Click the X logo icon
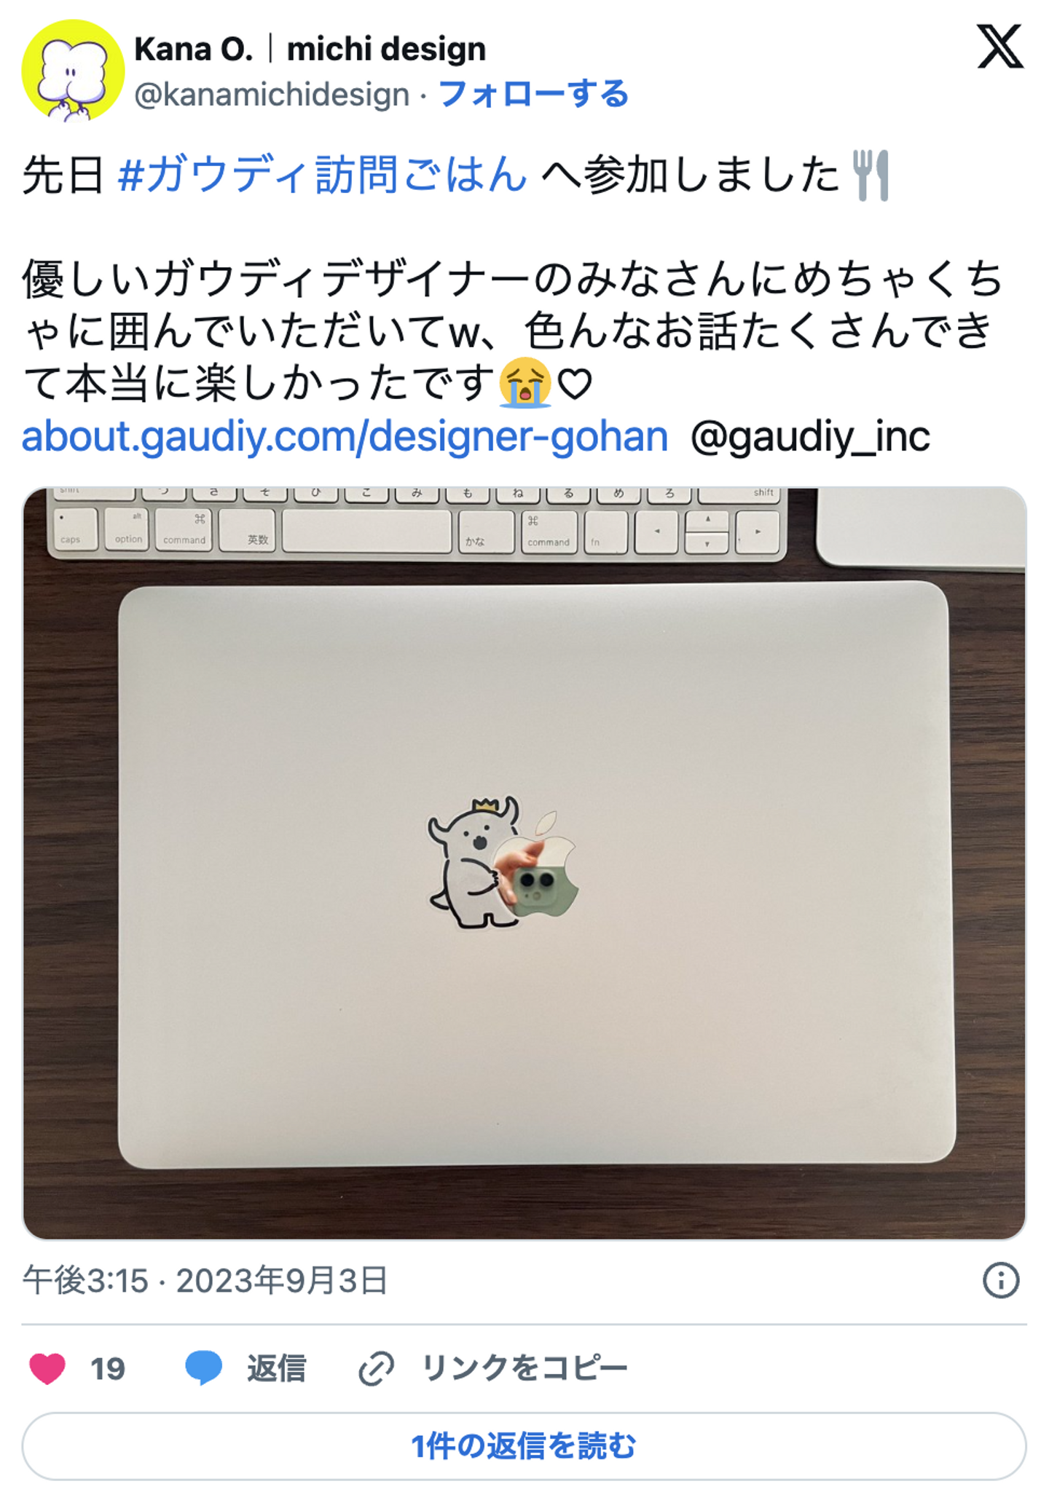Viewport: 1049px width, 1508px height. [1000, 46]
